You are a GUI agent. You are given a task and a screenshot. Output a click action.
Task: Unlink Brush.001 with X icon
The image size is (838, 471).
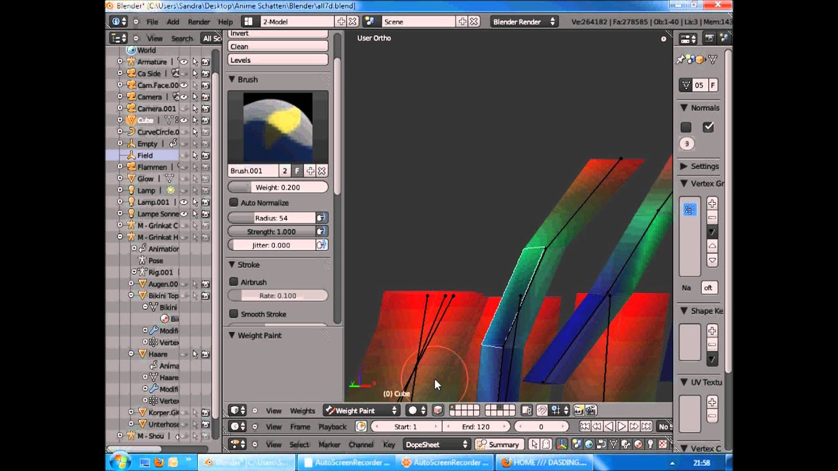click(x=321, y=171)
